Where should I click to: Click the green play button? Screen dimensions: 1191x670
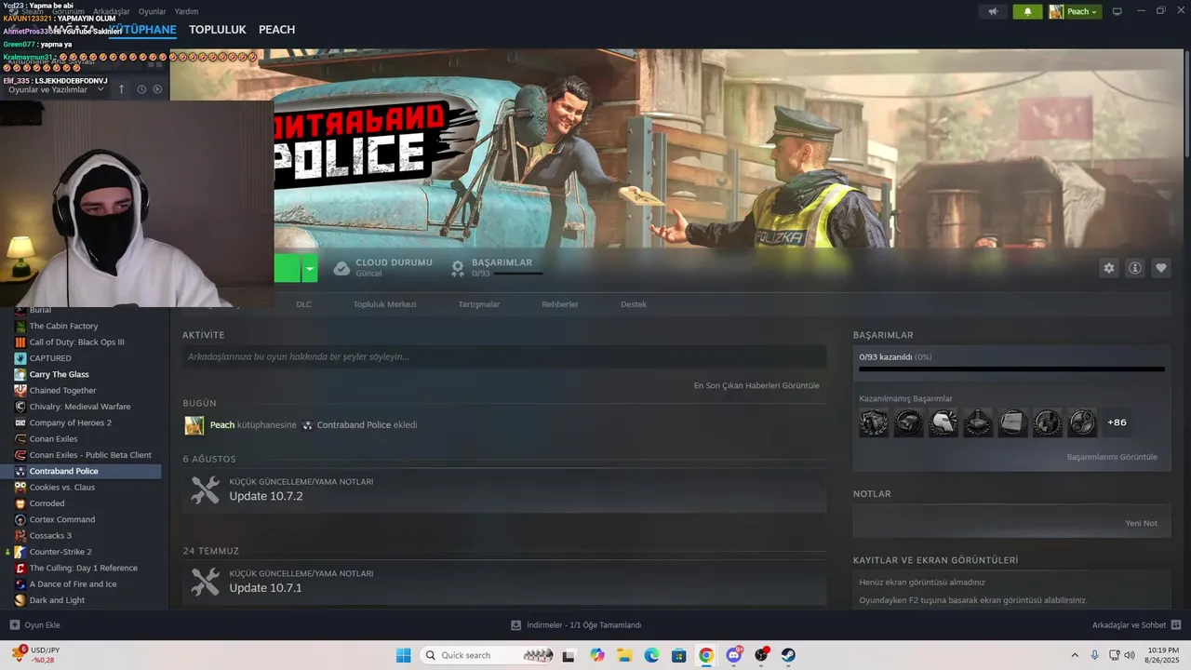[288, 268]
